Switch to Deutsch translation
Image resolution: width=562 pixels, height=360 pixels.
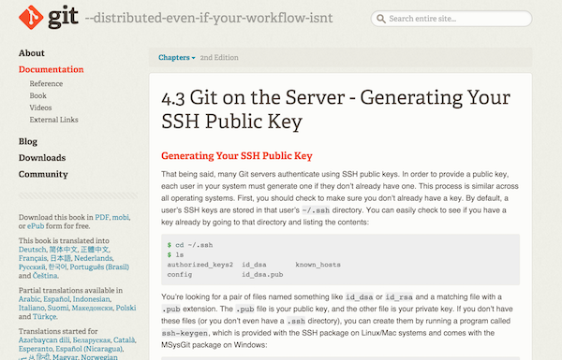(x=33, y=250)
